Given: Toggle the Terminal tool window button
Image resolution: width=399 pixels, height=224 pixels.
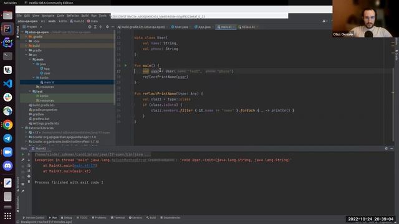Looking at the screenshot, I should tap(118, 218).
